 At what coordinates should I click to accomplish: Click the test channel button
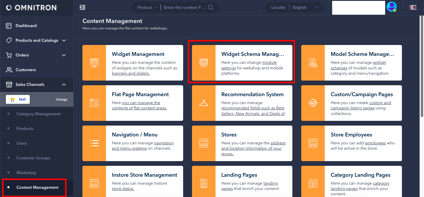click(18, 99)
